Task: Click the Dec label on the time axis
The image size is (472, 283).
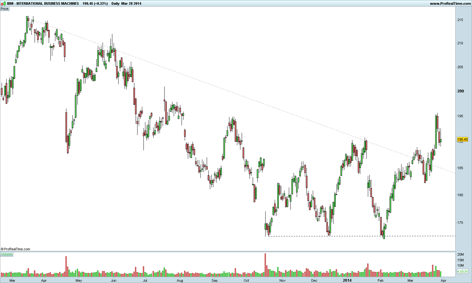Action: pos(314,280)
